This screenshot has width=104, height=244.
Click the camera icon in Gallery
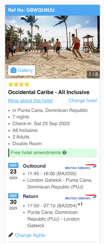click(x=13, y=70)
